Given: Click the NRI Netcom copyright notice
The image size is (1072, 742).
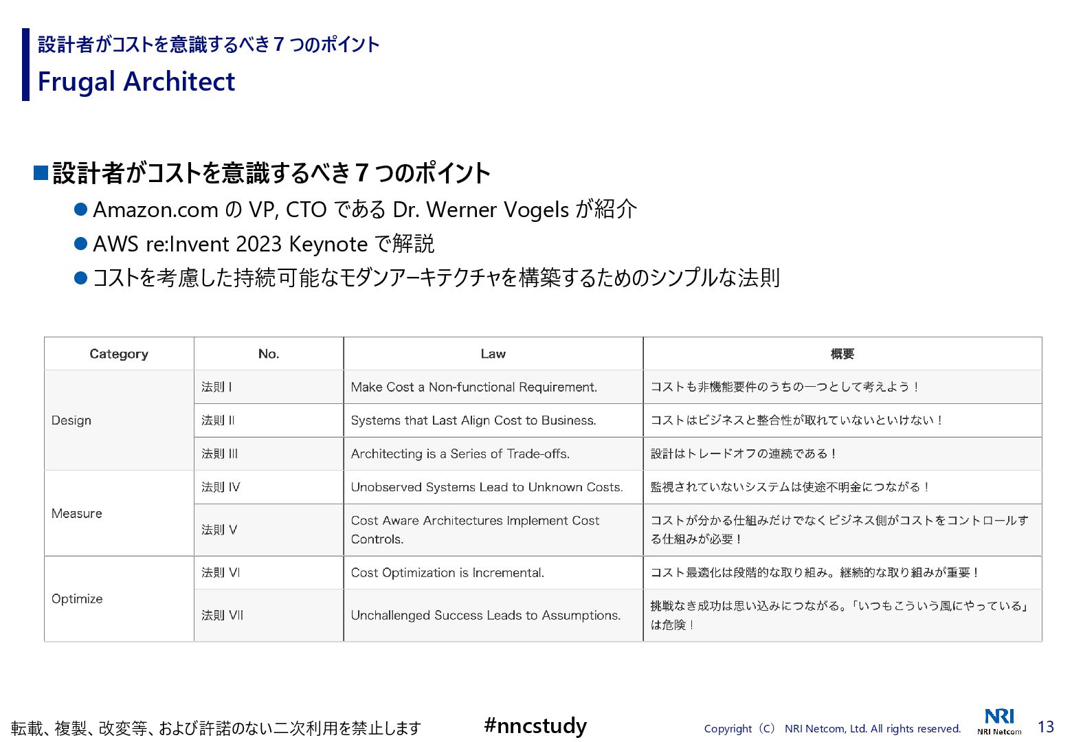Looking at the screenshot, I should coord(832,728).
